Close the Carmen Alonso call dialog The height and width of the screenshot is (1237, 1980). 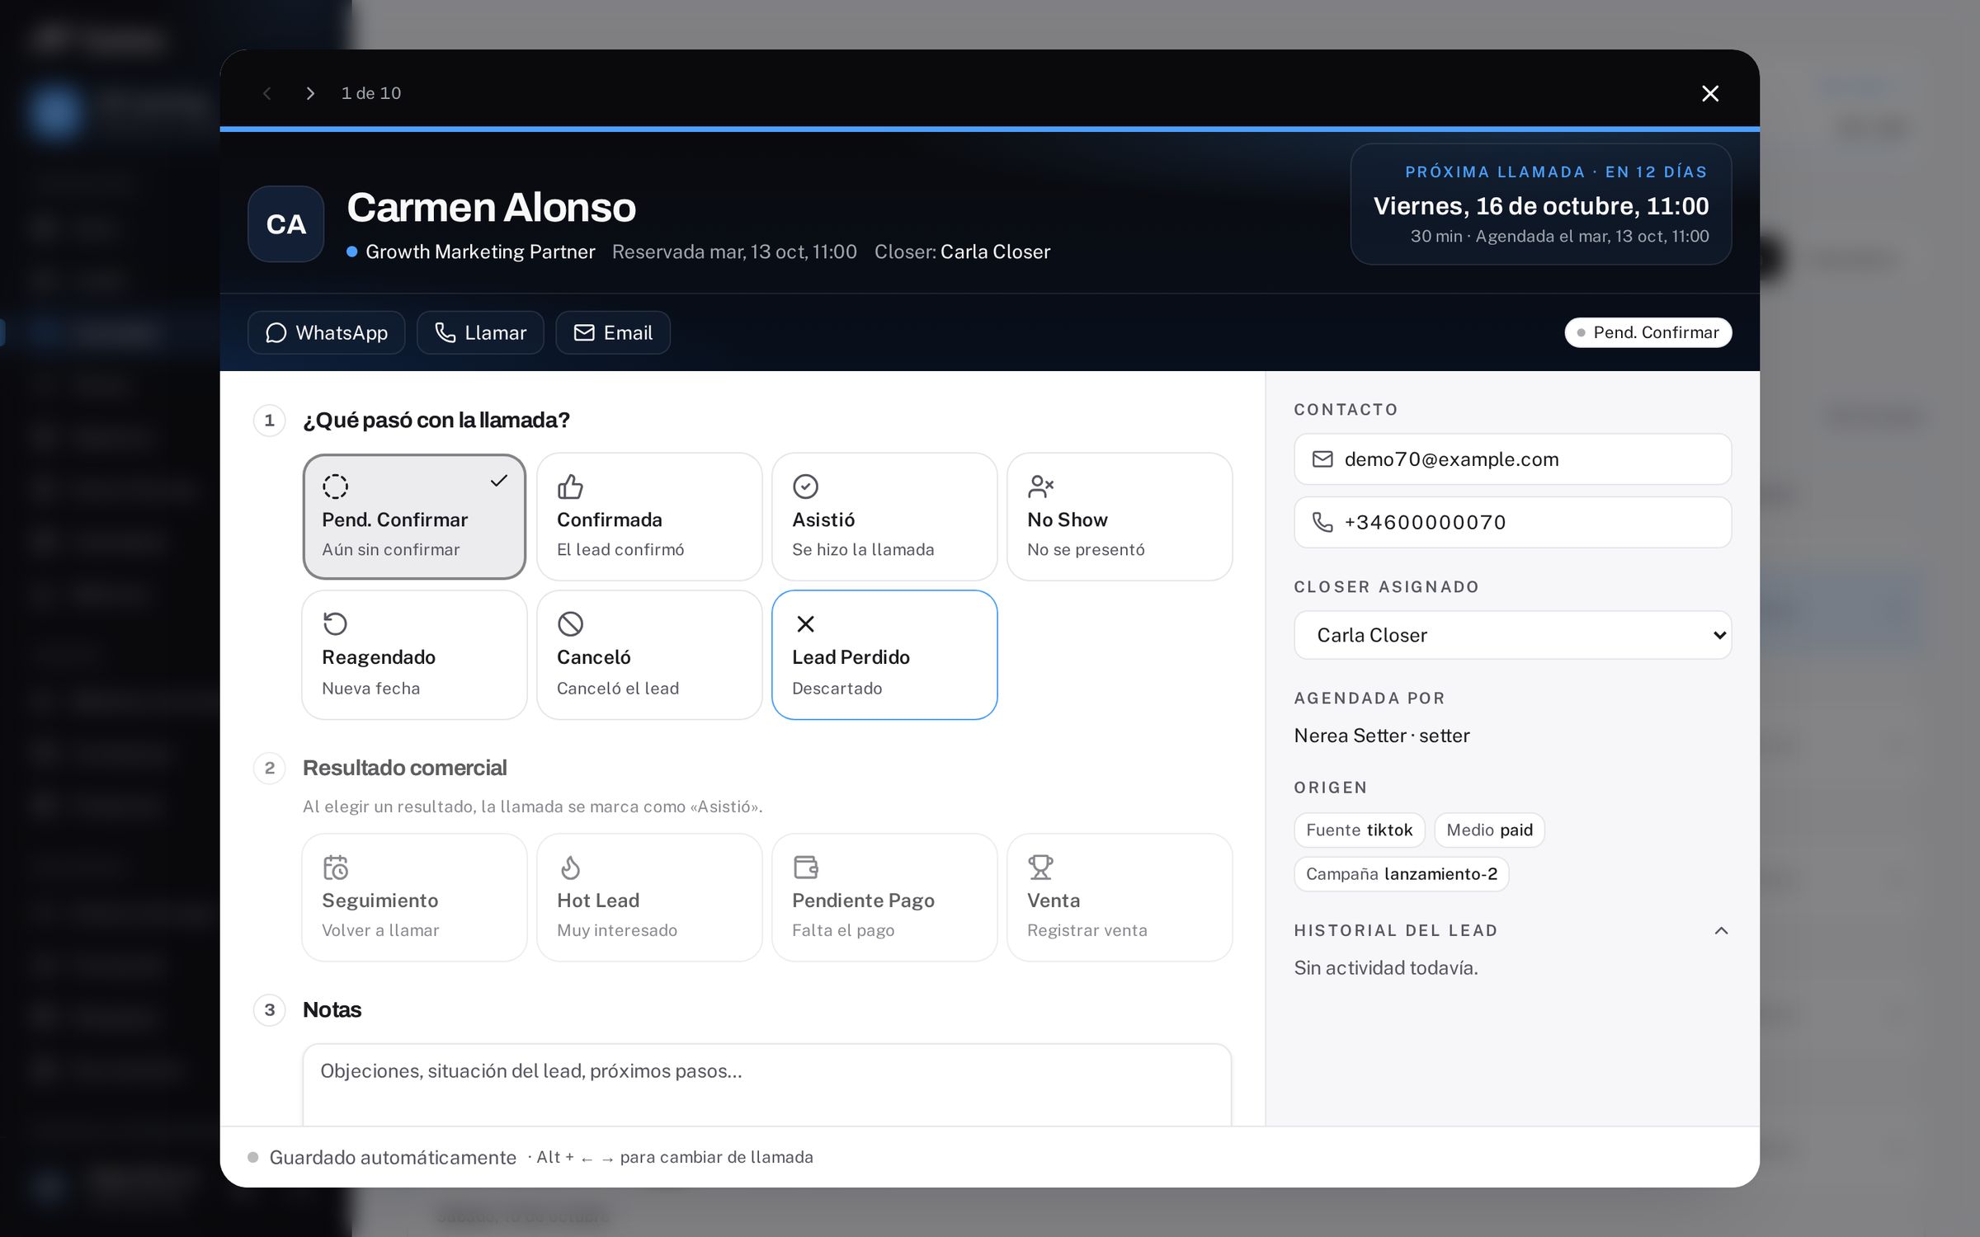click(1710, 93)
